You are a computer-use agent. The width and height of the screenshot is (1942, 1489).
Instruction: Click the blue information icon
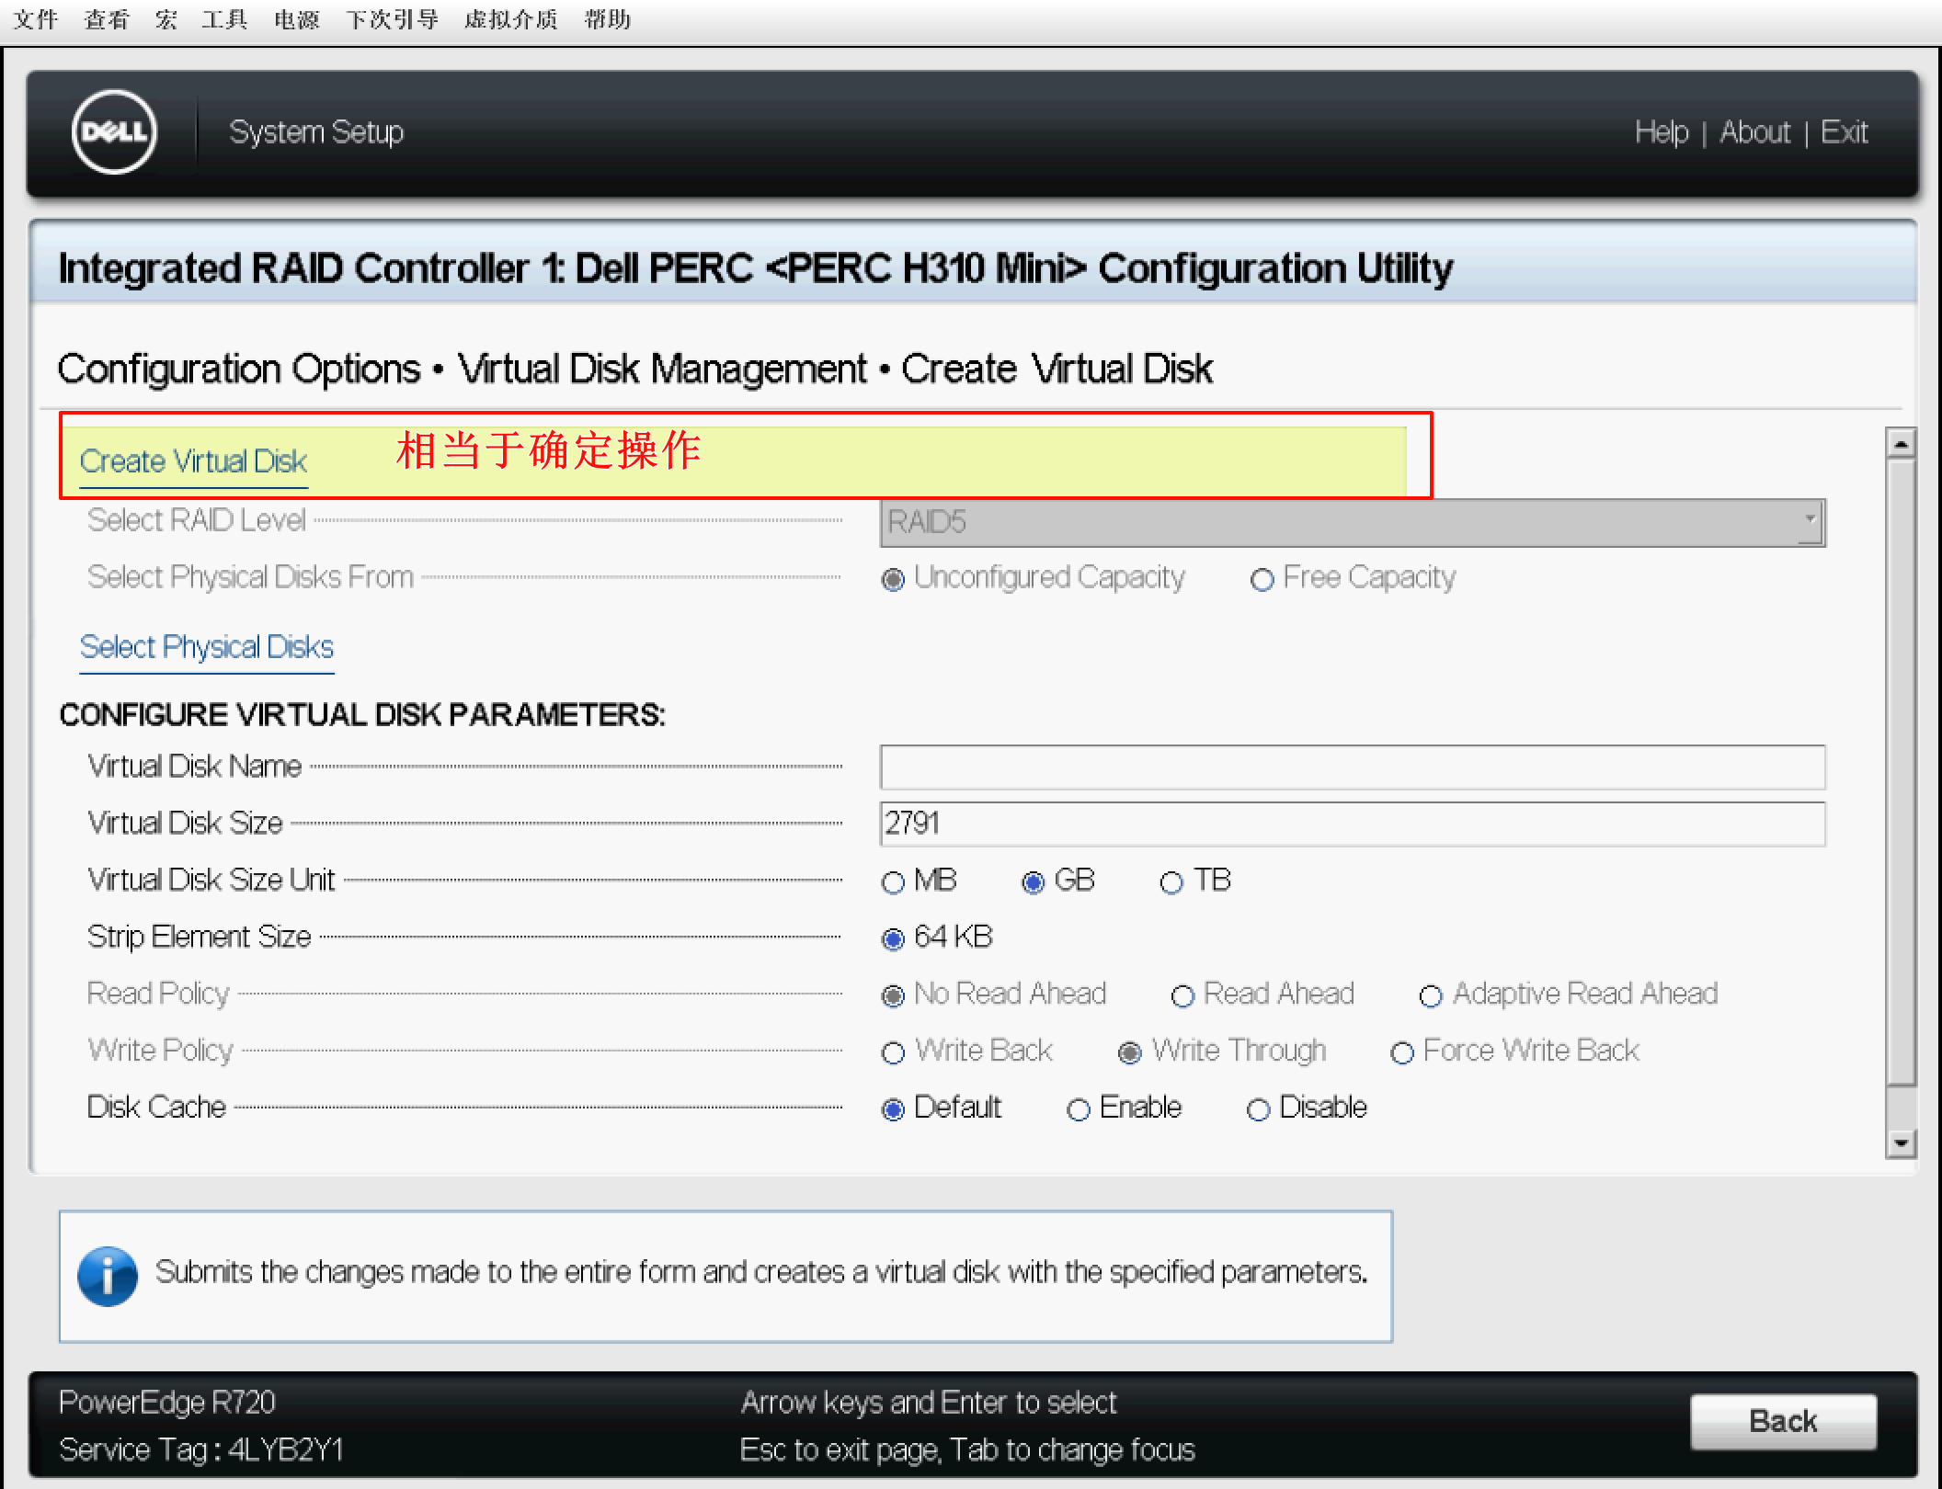[x=108, y=1276]
